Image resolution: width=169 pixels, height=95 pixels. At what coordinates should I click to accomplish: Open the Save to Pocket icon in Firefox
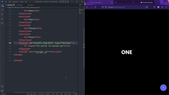154,7
